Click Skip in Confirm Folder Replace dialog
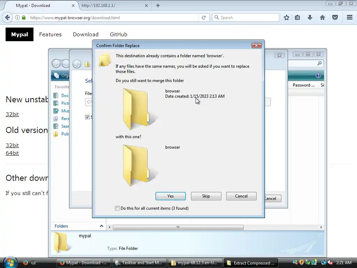This screenshot has width=357, height=268. coord(206,196)
